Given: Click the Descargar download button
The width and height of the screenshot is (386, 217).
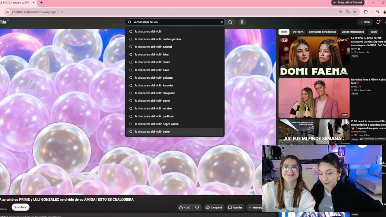Looking at the screenshot, I should coord(255,207).
